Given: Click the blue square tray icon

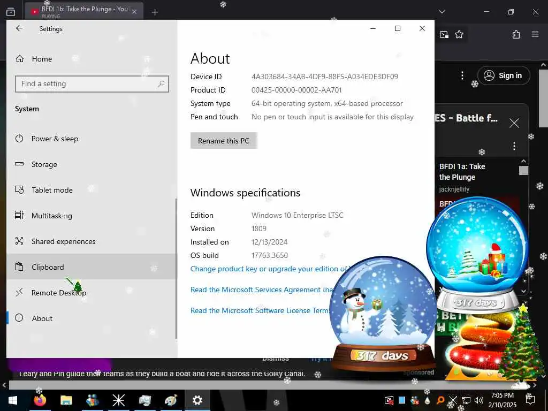Looking at the screenshot, I should coord(402,400).
